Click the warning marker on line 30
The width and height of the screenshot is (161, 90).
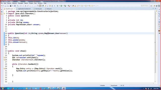click(x=4, y=68)
